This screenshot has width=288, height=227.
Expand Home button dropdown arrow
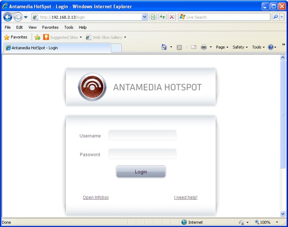pyautogui.click(x=171, y=47)
